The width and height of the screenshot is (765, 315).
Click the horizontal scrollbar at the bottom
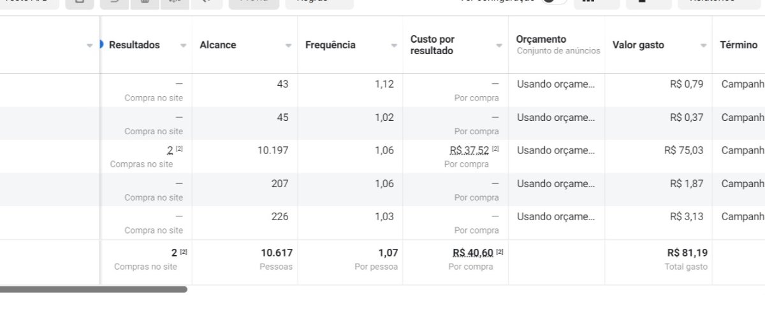94,290
